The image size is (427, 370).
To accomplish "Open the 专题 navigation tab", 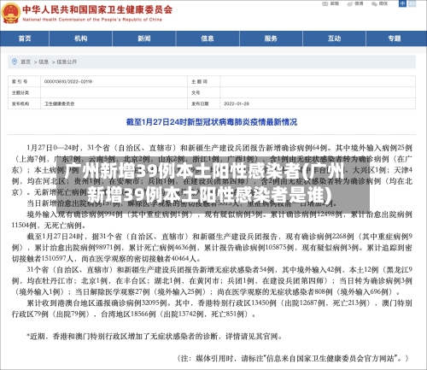I will tap(395, 38).
